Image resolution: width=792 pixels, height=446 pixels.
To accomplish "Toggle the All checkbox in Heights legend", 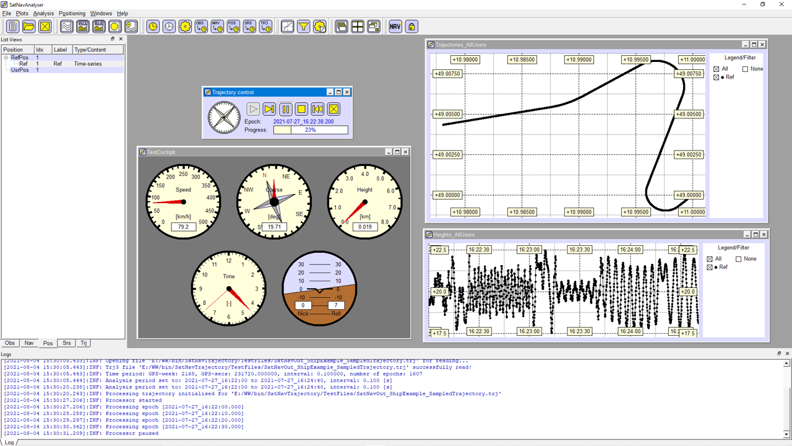I will click(x=710, y=259).
